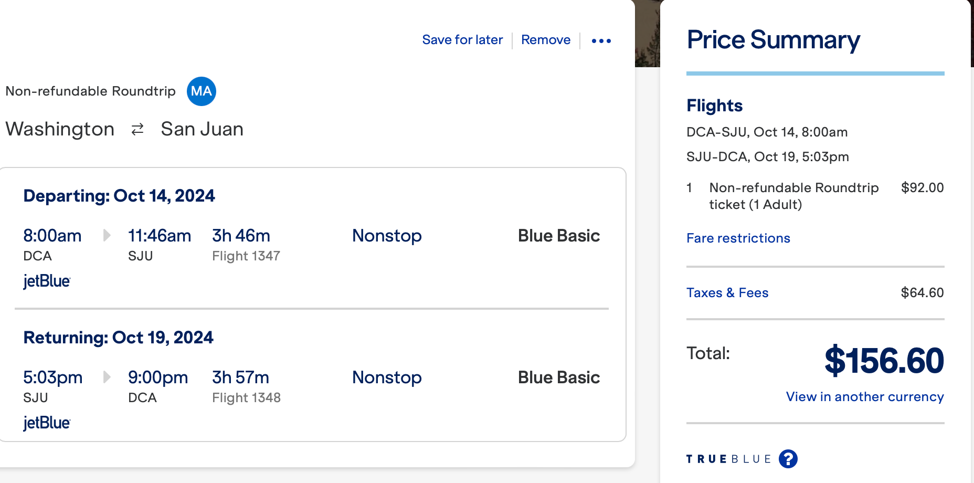The height and width of the screenshot is (483, 974).
Task: Click the TrueBlue logo
Action: pos(728,459)
